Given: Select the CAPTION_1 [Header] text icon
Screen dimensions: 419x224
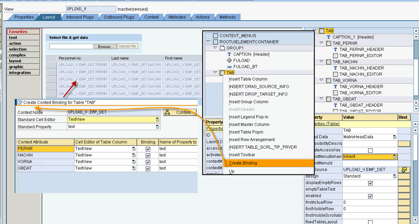Looking at the screenshot, I should [329, 36].
